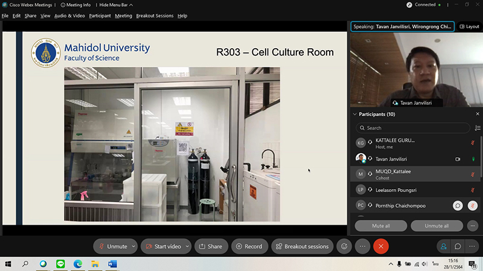The image size is (483, 271).
Task: Open the reactions emoji button
Action: 345,246
